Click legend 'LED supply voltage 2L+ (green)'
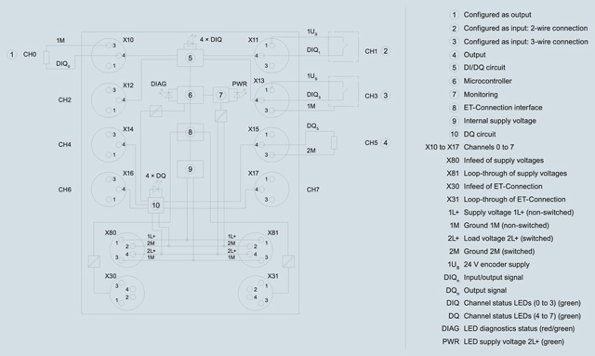Screen dimensions: 595x356 pos(514,341)
